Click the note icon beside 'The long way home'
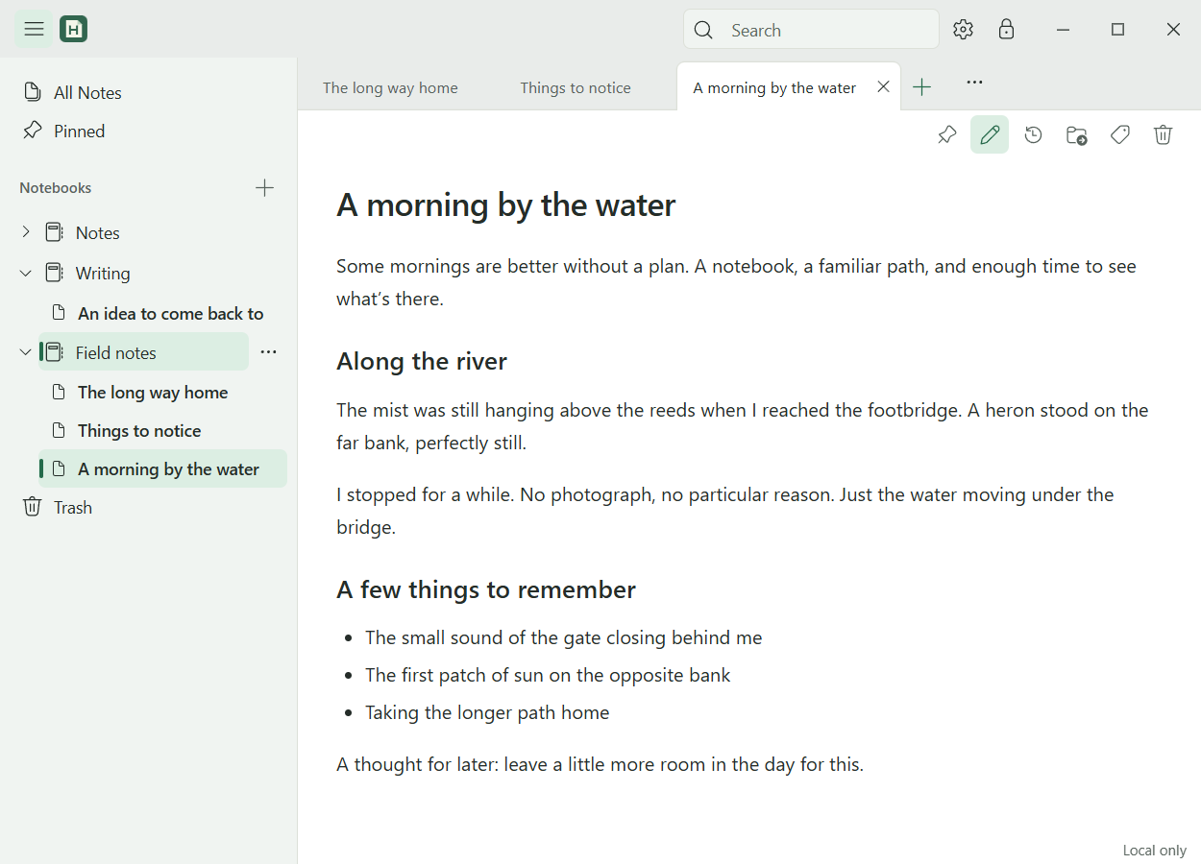1201x864 pixels. coord(59,392)
